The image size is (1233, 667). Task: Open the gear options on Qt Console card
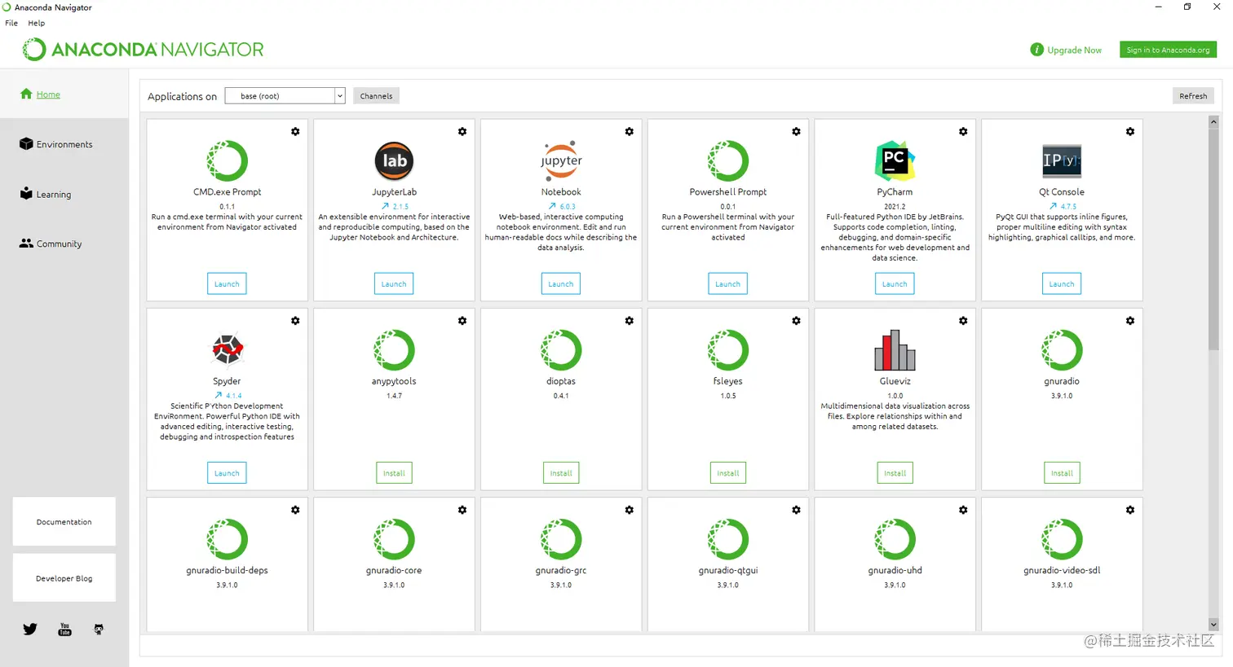1130,131
